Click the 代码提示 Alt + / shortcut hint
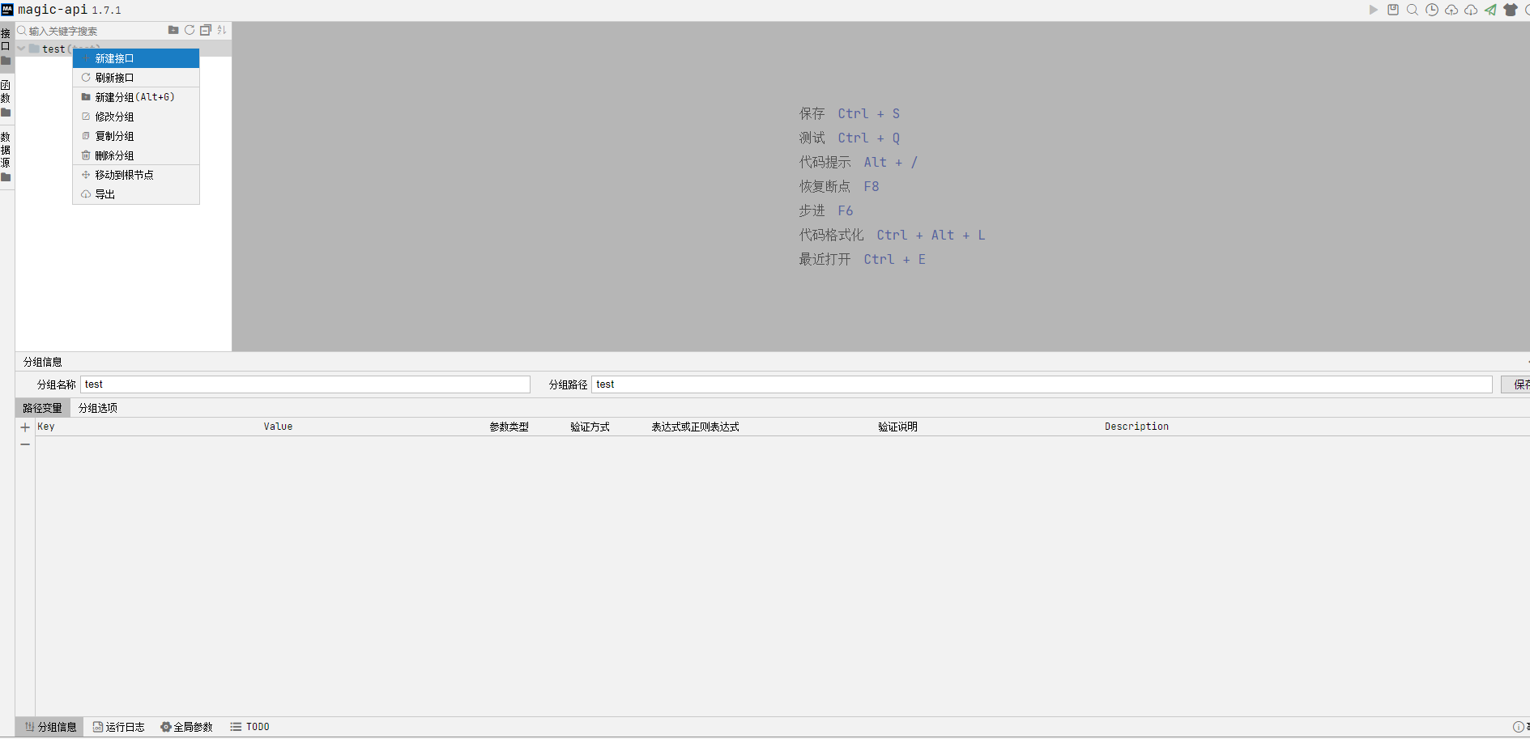 pos(859,162)
